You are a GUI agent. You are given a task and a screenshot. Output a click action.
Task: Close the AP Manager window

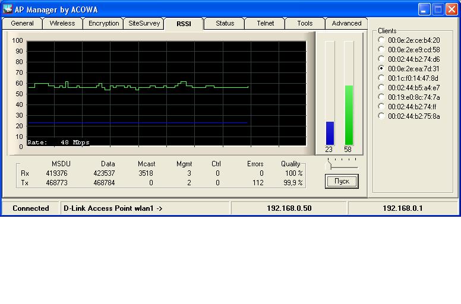pyautogui.click(x=451, y=9)
